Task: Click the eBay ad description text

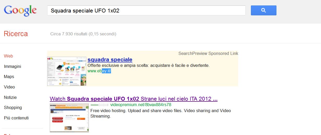Action: coord(149,65)
